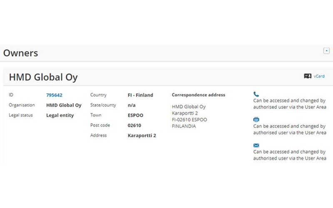Collapse the Owners section
333x208 pixels.
326,51
